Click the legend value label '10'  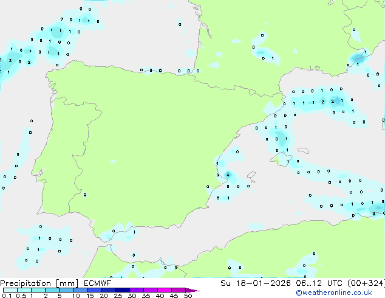(x=76, y=296)
